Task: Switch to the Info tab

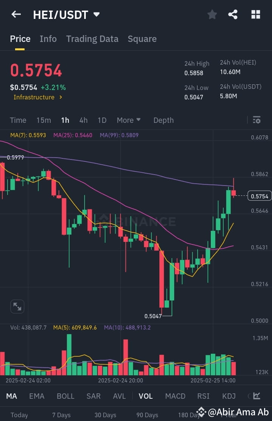Action: [x=48, y=39]
